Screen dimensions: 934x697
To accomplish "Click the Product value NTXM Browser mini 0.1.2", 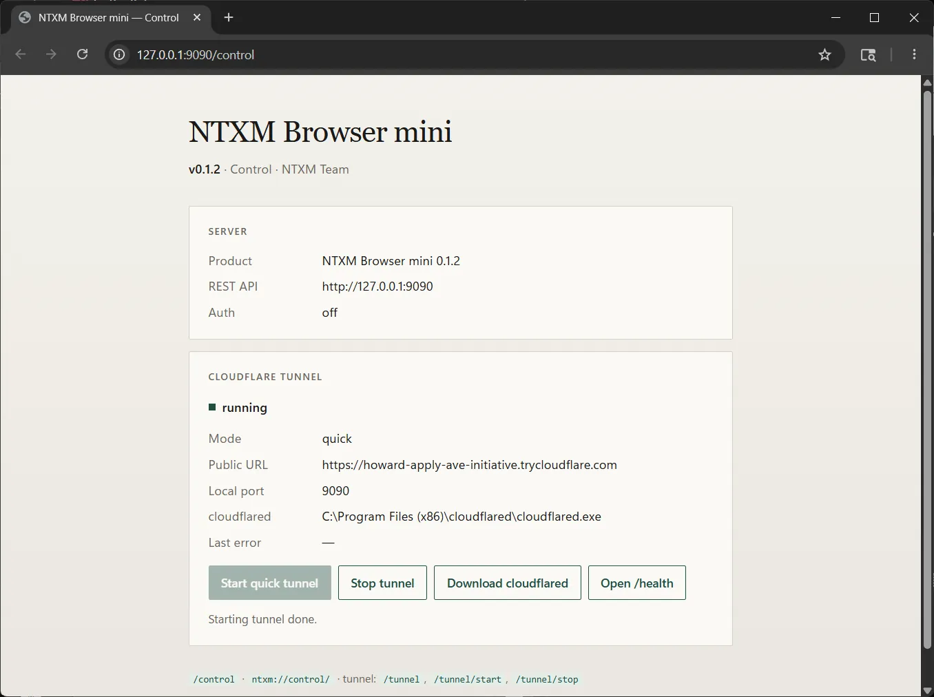I will coord(391,261).
